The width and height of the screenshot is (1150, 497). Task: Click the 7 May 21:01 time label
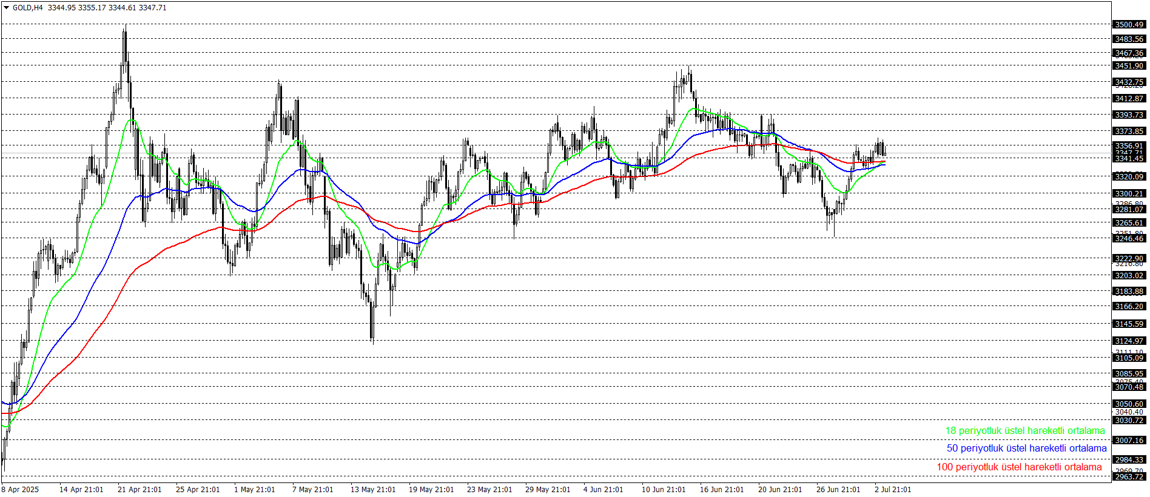(313, 490)
